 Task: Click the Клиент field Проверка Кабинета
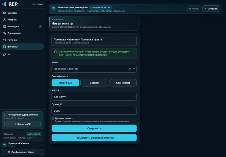[94, 69]
